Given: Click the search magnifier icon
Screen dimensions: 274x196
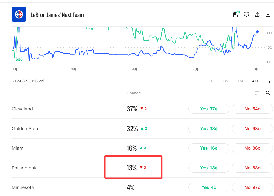Looking at the screenshot, I should click(268, 93).
